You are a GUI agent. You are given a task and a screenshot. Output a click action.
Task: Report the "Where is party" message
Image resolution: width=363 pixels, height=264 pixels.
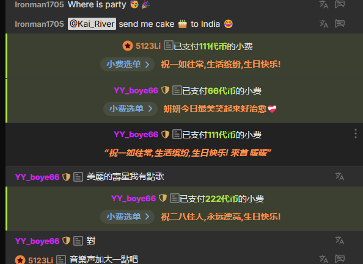340,4
